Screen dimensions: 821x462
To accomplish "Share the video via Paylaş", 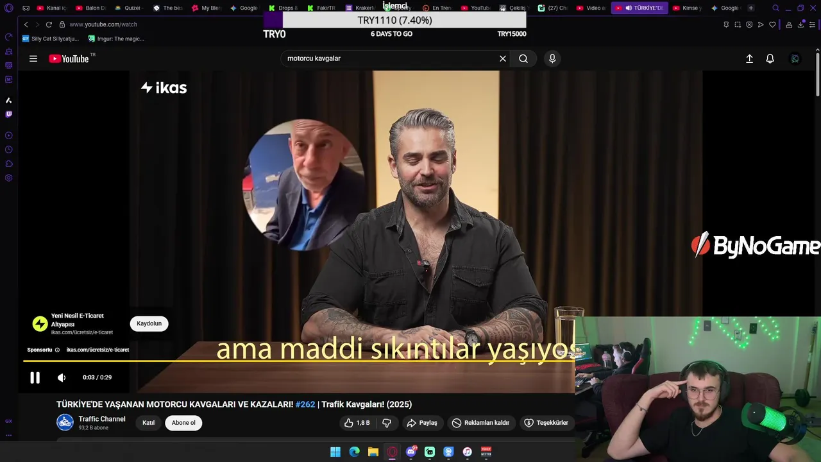I will [422, 423].
